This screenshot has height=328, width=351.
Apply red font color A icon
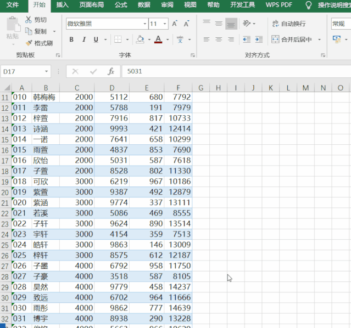(158, 39)
